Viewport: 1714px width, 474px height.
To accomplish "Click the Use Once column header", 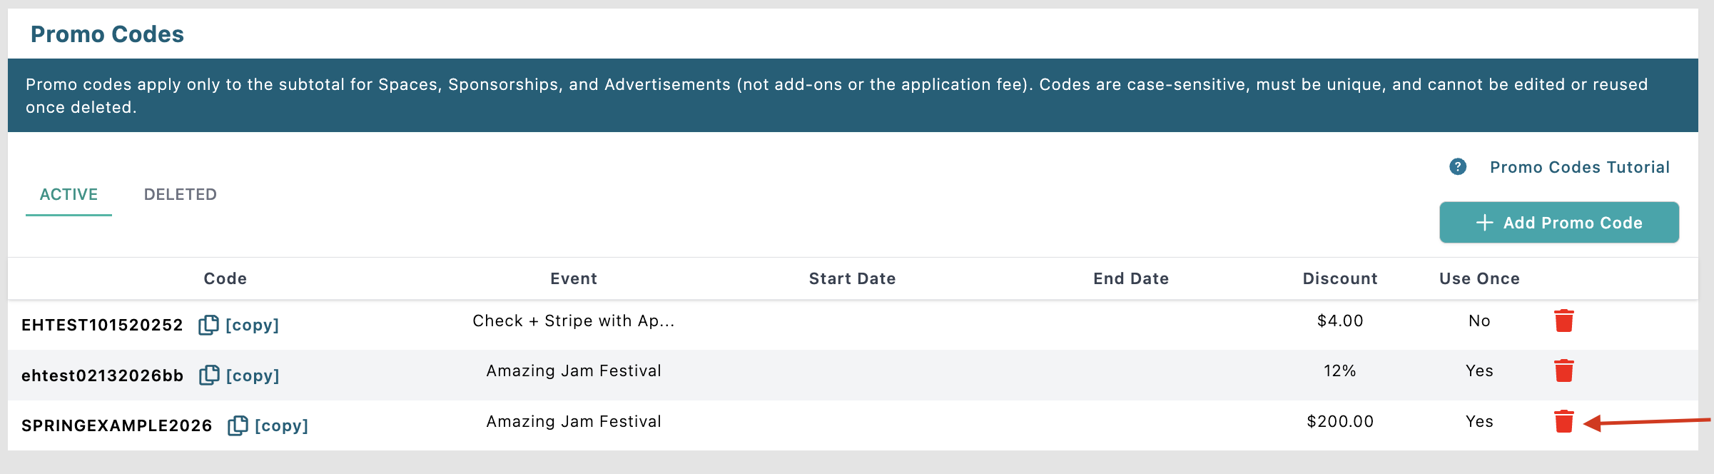I will pyautogui.click(x=1479, y=278).
